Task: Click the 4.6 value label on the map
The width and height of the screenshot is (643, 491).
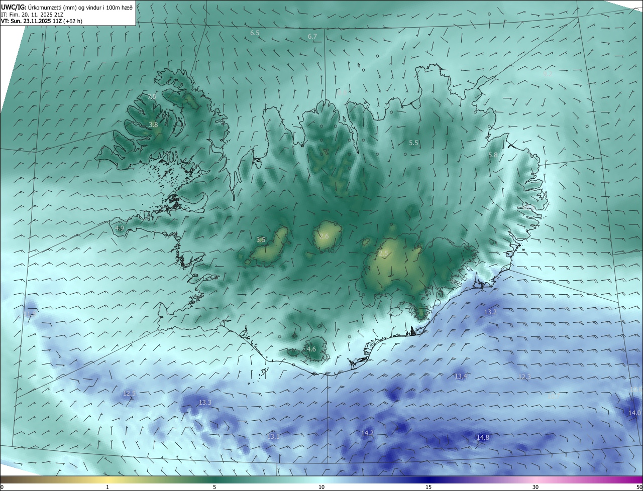Action: (311, 349)
